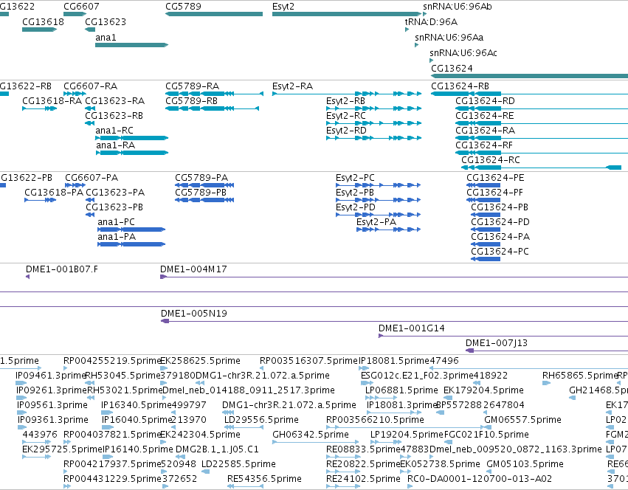Open transcript Esyt2-RD
This screenshot has width=628, height=490.
pos(346,131)
